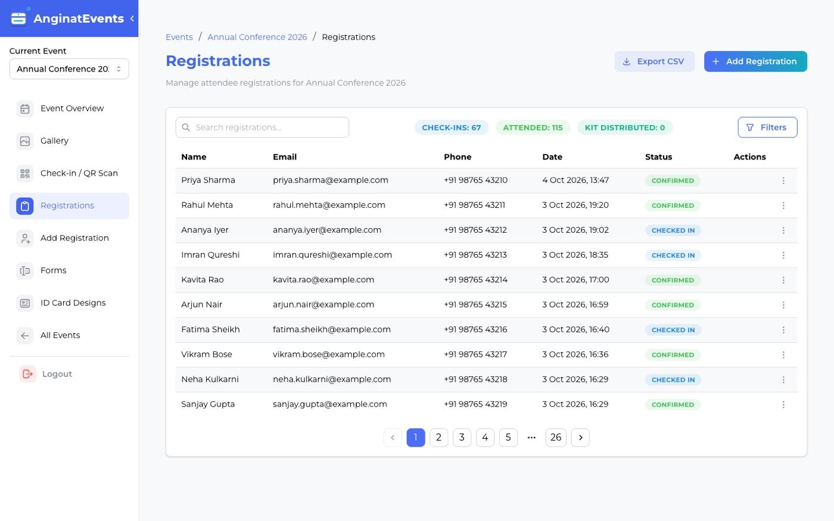Open actions menu for Vikram Bose

click(x=783, y=355)
